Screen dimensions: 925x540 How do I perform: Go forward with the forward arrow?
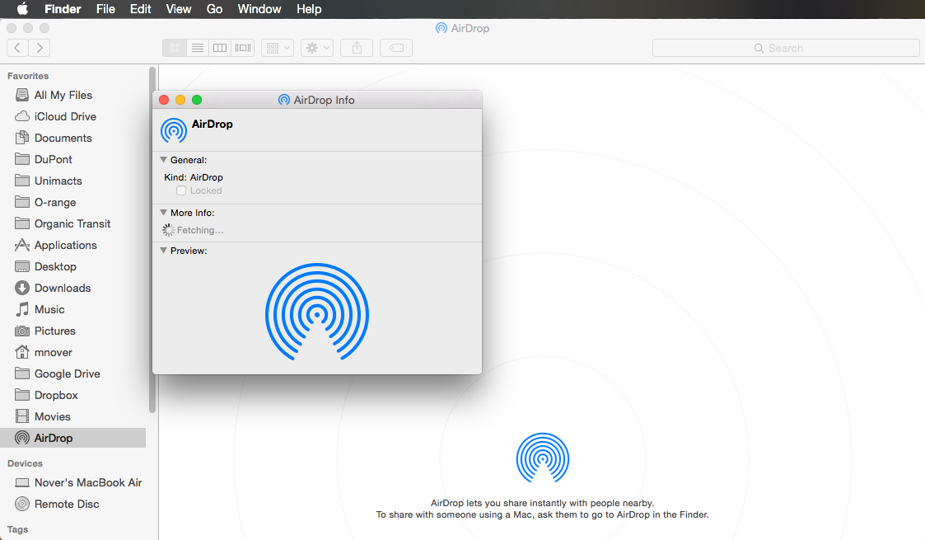point(40,48)
